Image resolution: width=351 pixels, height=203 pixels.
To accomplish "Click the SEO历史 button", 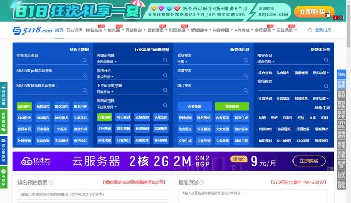I will pos(24,118).
